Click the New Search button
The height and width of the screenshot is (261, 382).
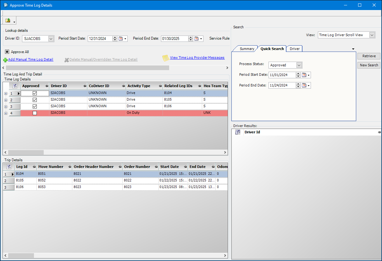click(x=369, y=65)
